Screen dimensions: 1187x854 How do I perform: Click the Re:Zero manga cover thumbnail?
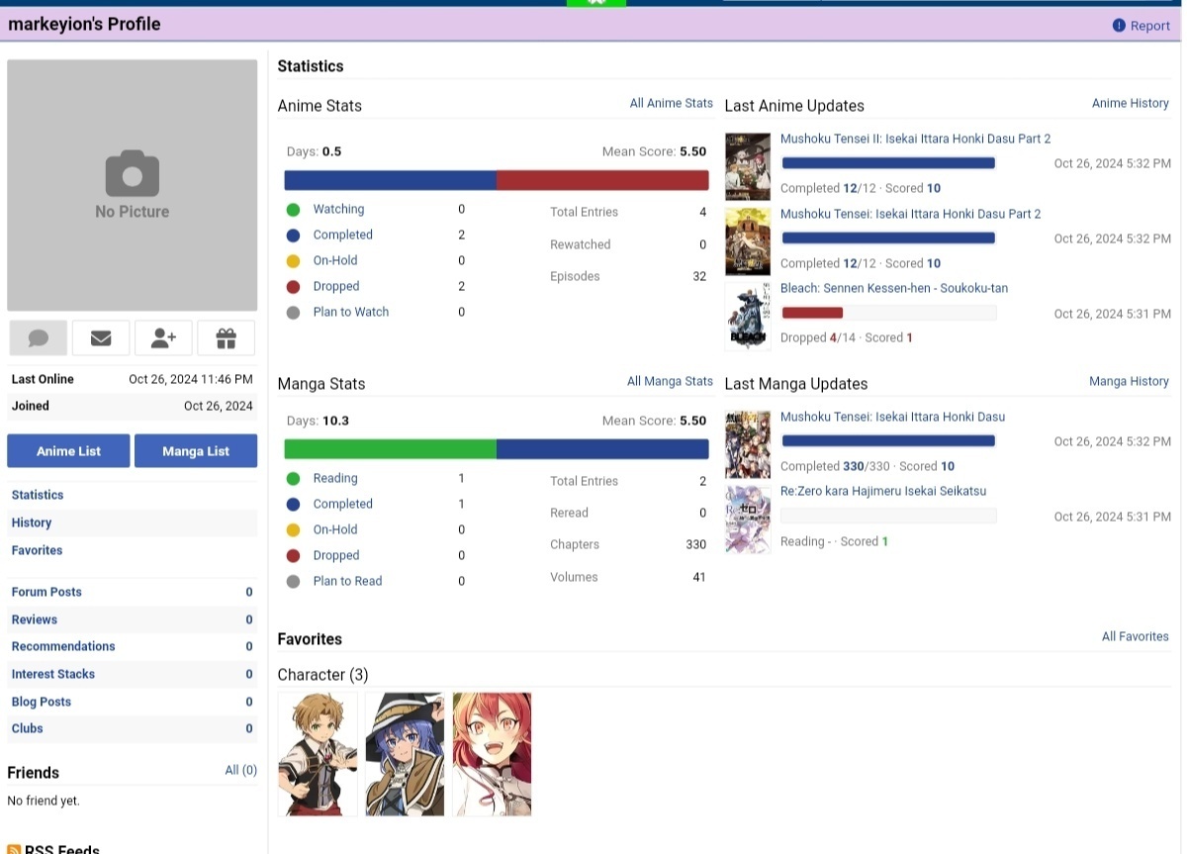click(748, 520)
